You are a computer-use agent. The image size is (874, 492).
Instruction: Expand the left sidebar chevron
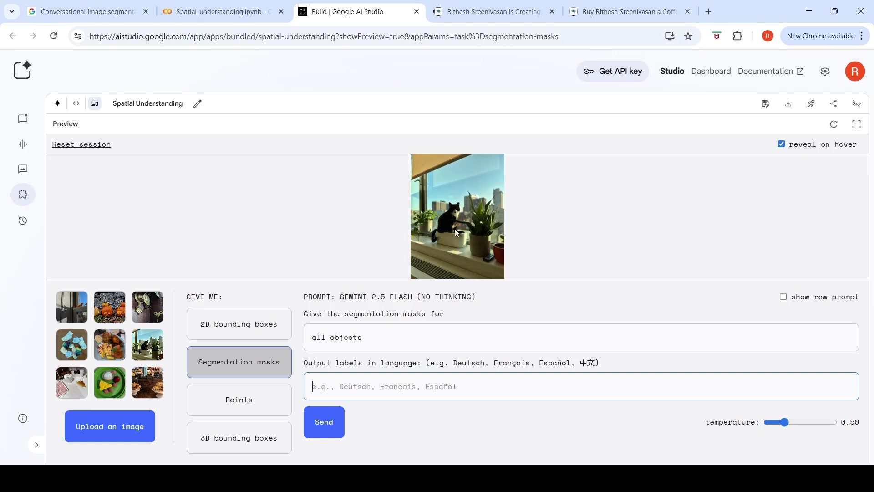click(x=36, y=445)
